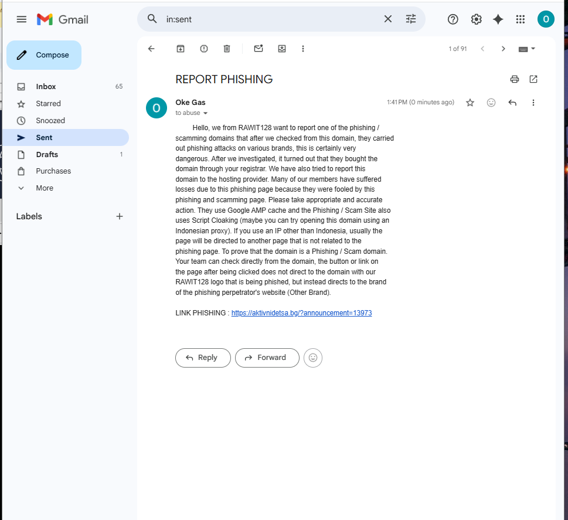The width and height of the screenshot is (568, 520).
Task: Mark the email as unread
Action: pos(259,49)
